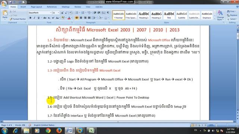Toggle Align Text Right
Screen dimensions: 239x134
(85, 18)
